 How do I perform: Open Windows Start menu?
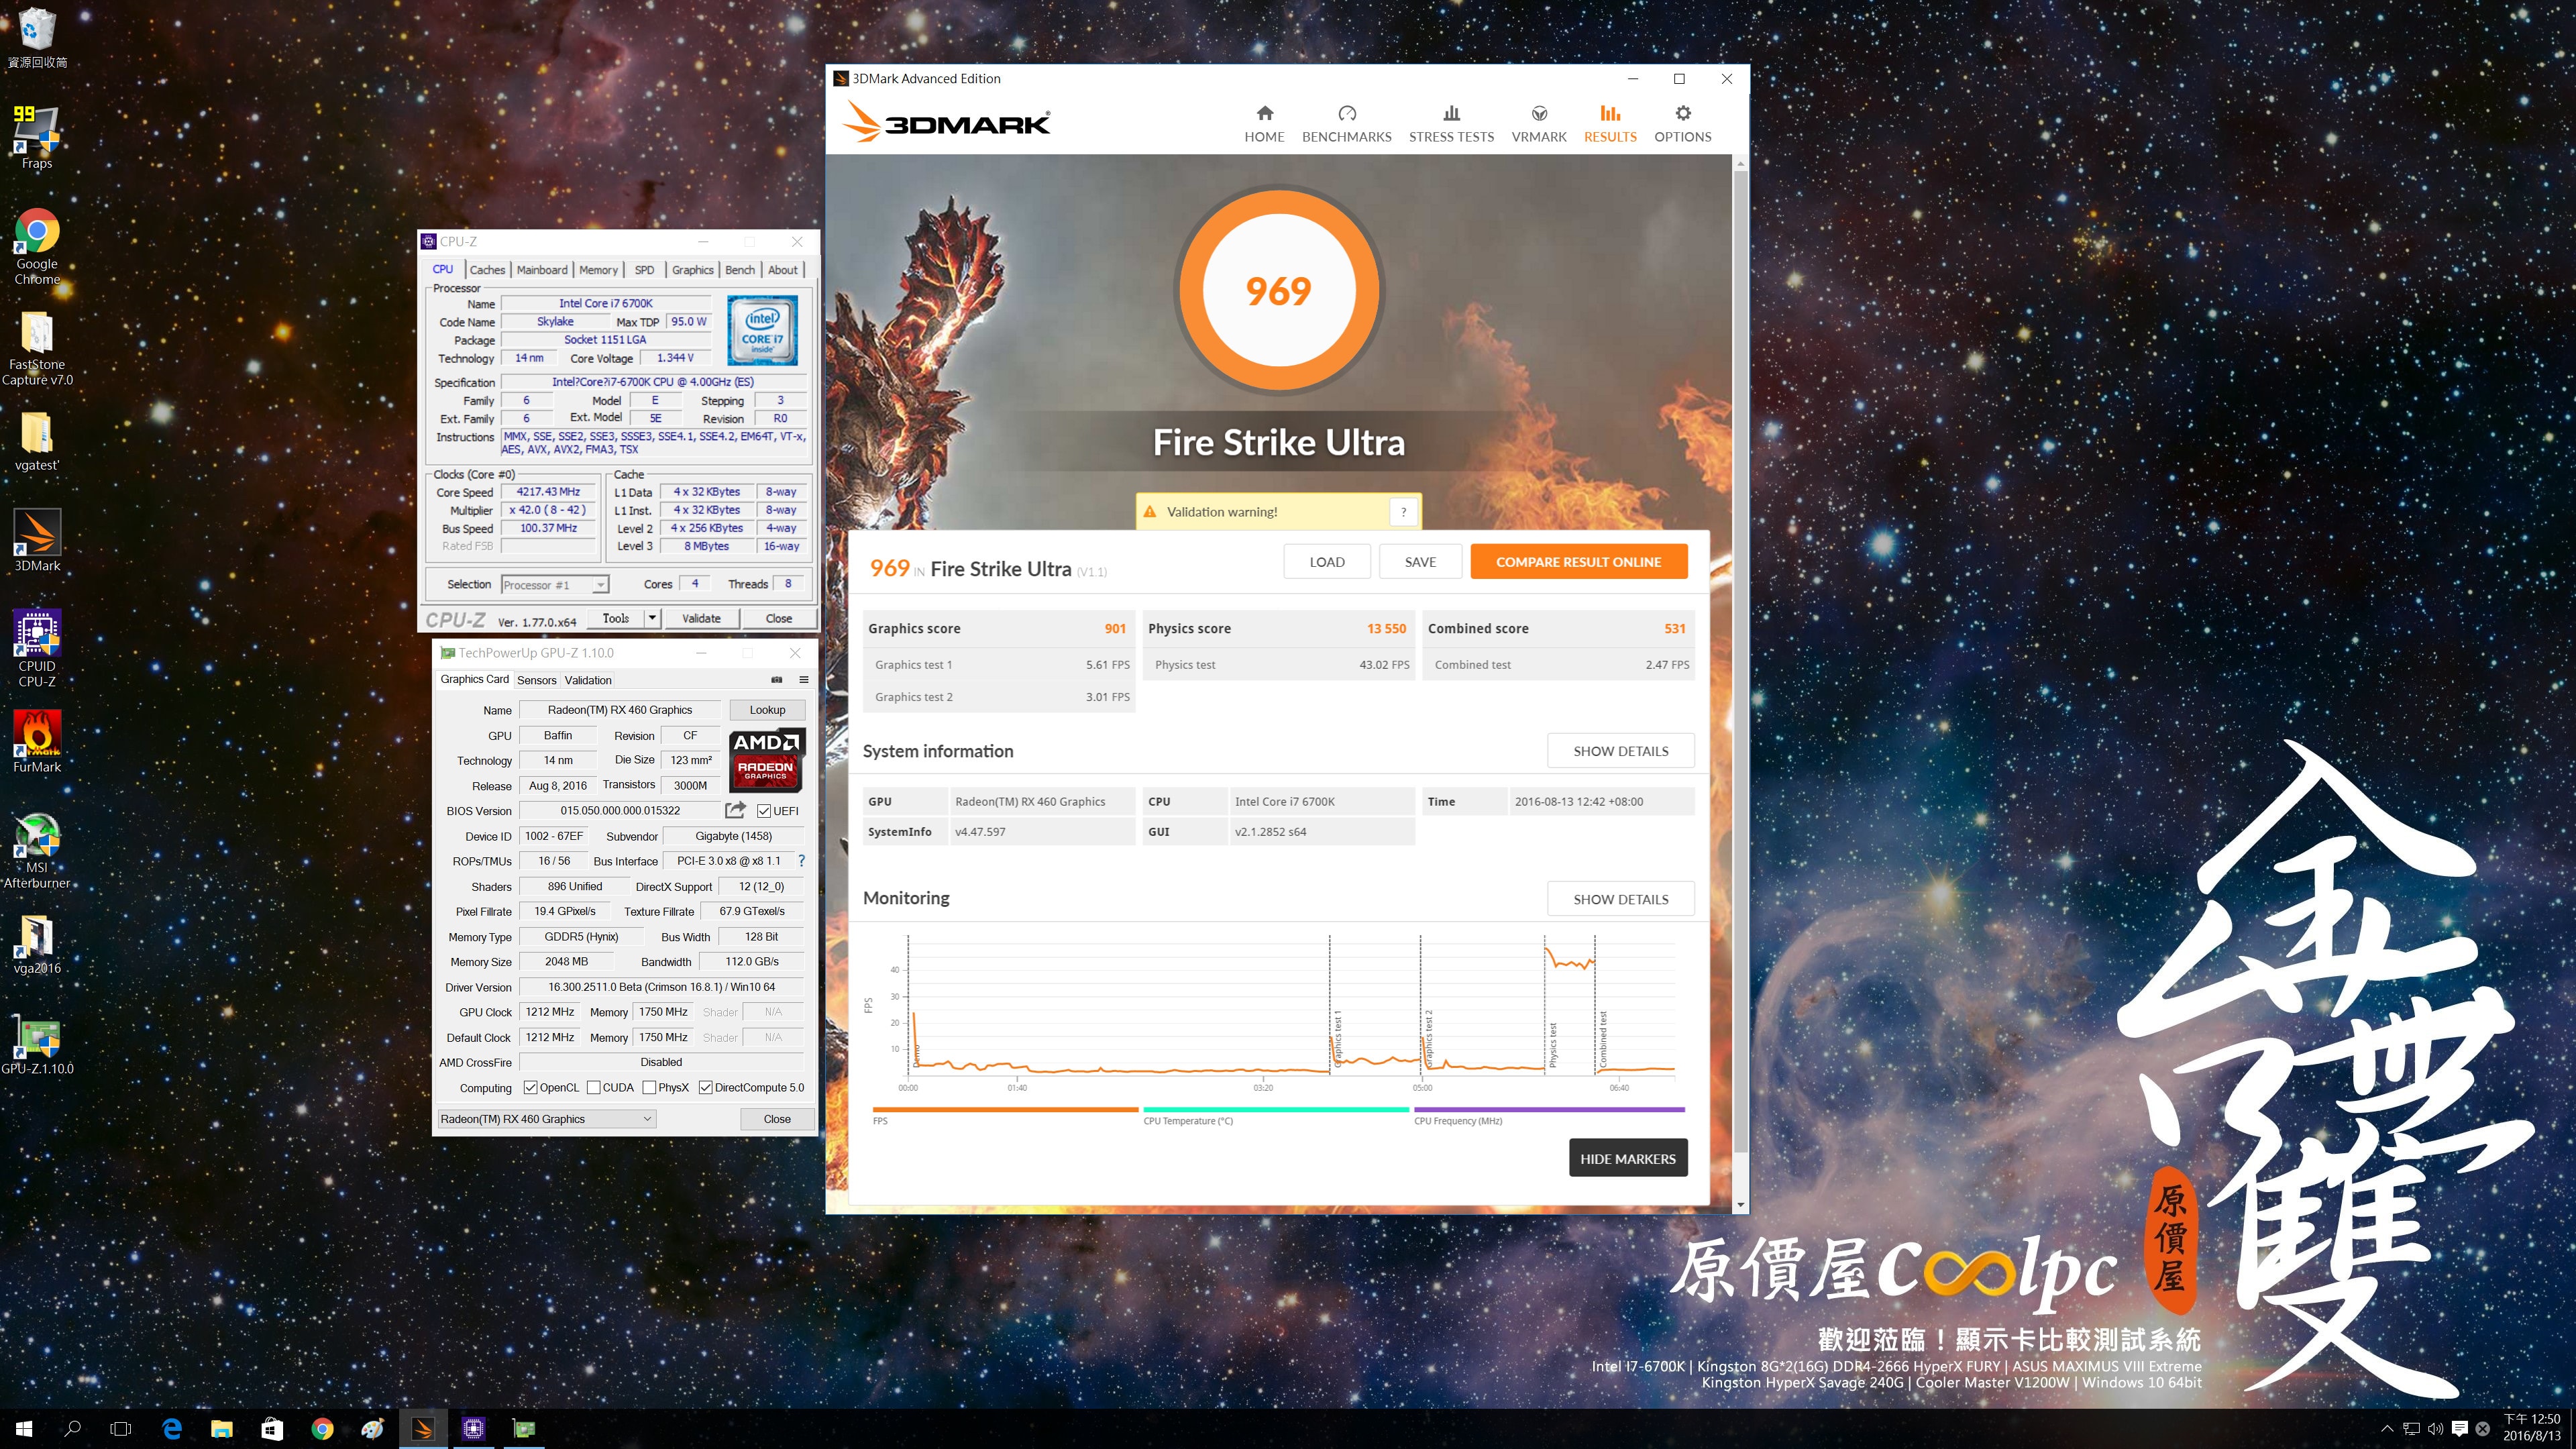(24, 1429)
